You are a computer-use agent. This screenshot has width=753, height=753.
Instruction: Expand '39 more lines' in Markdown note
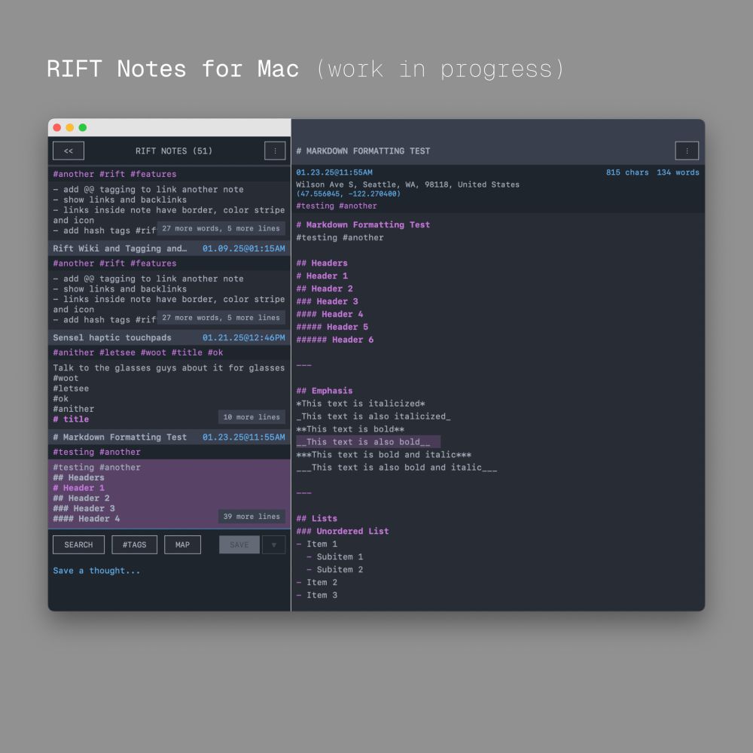coord(252,517)
